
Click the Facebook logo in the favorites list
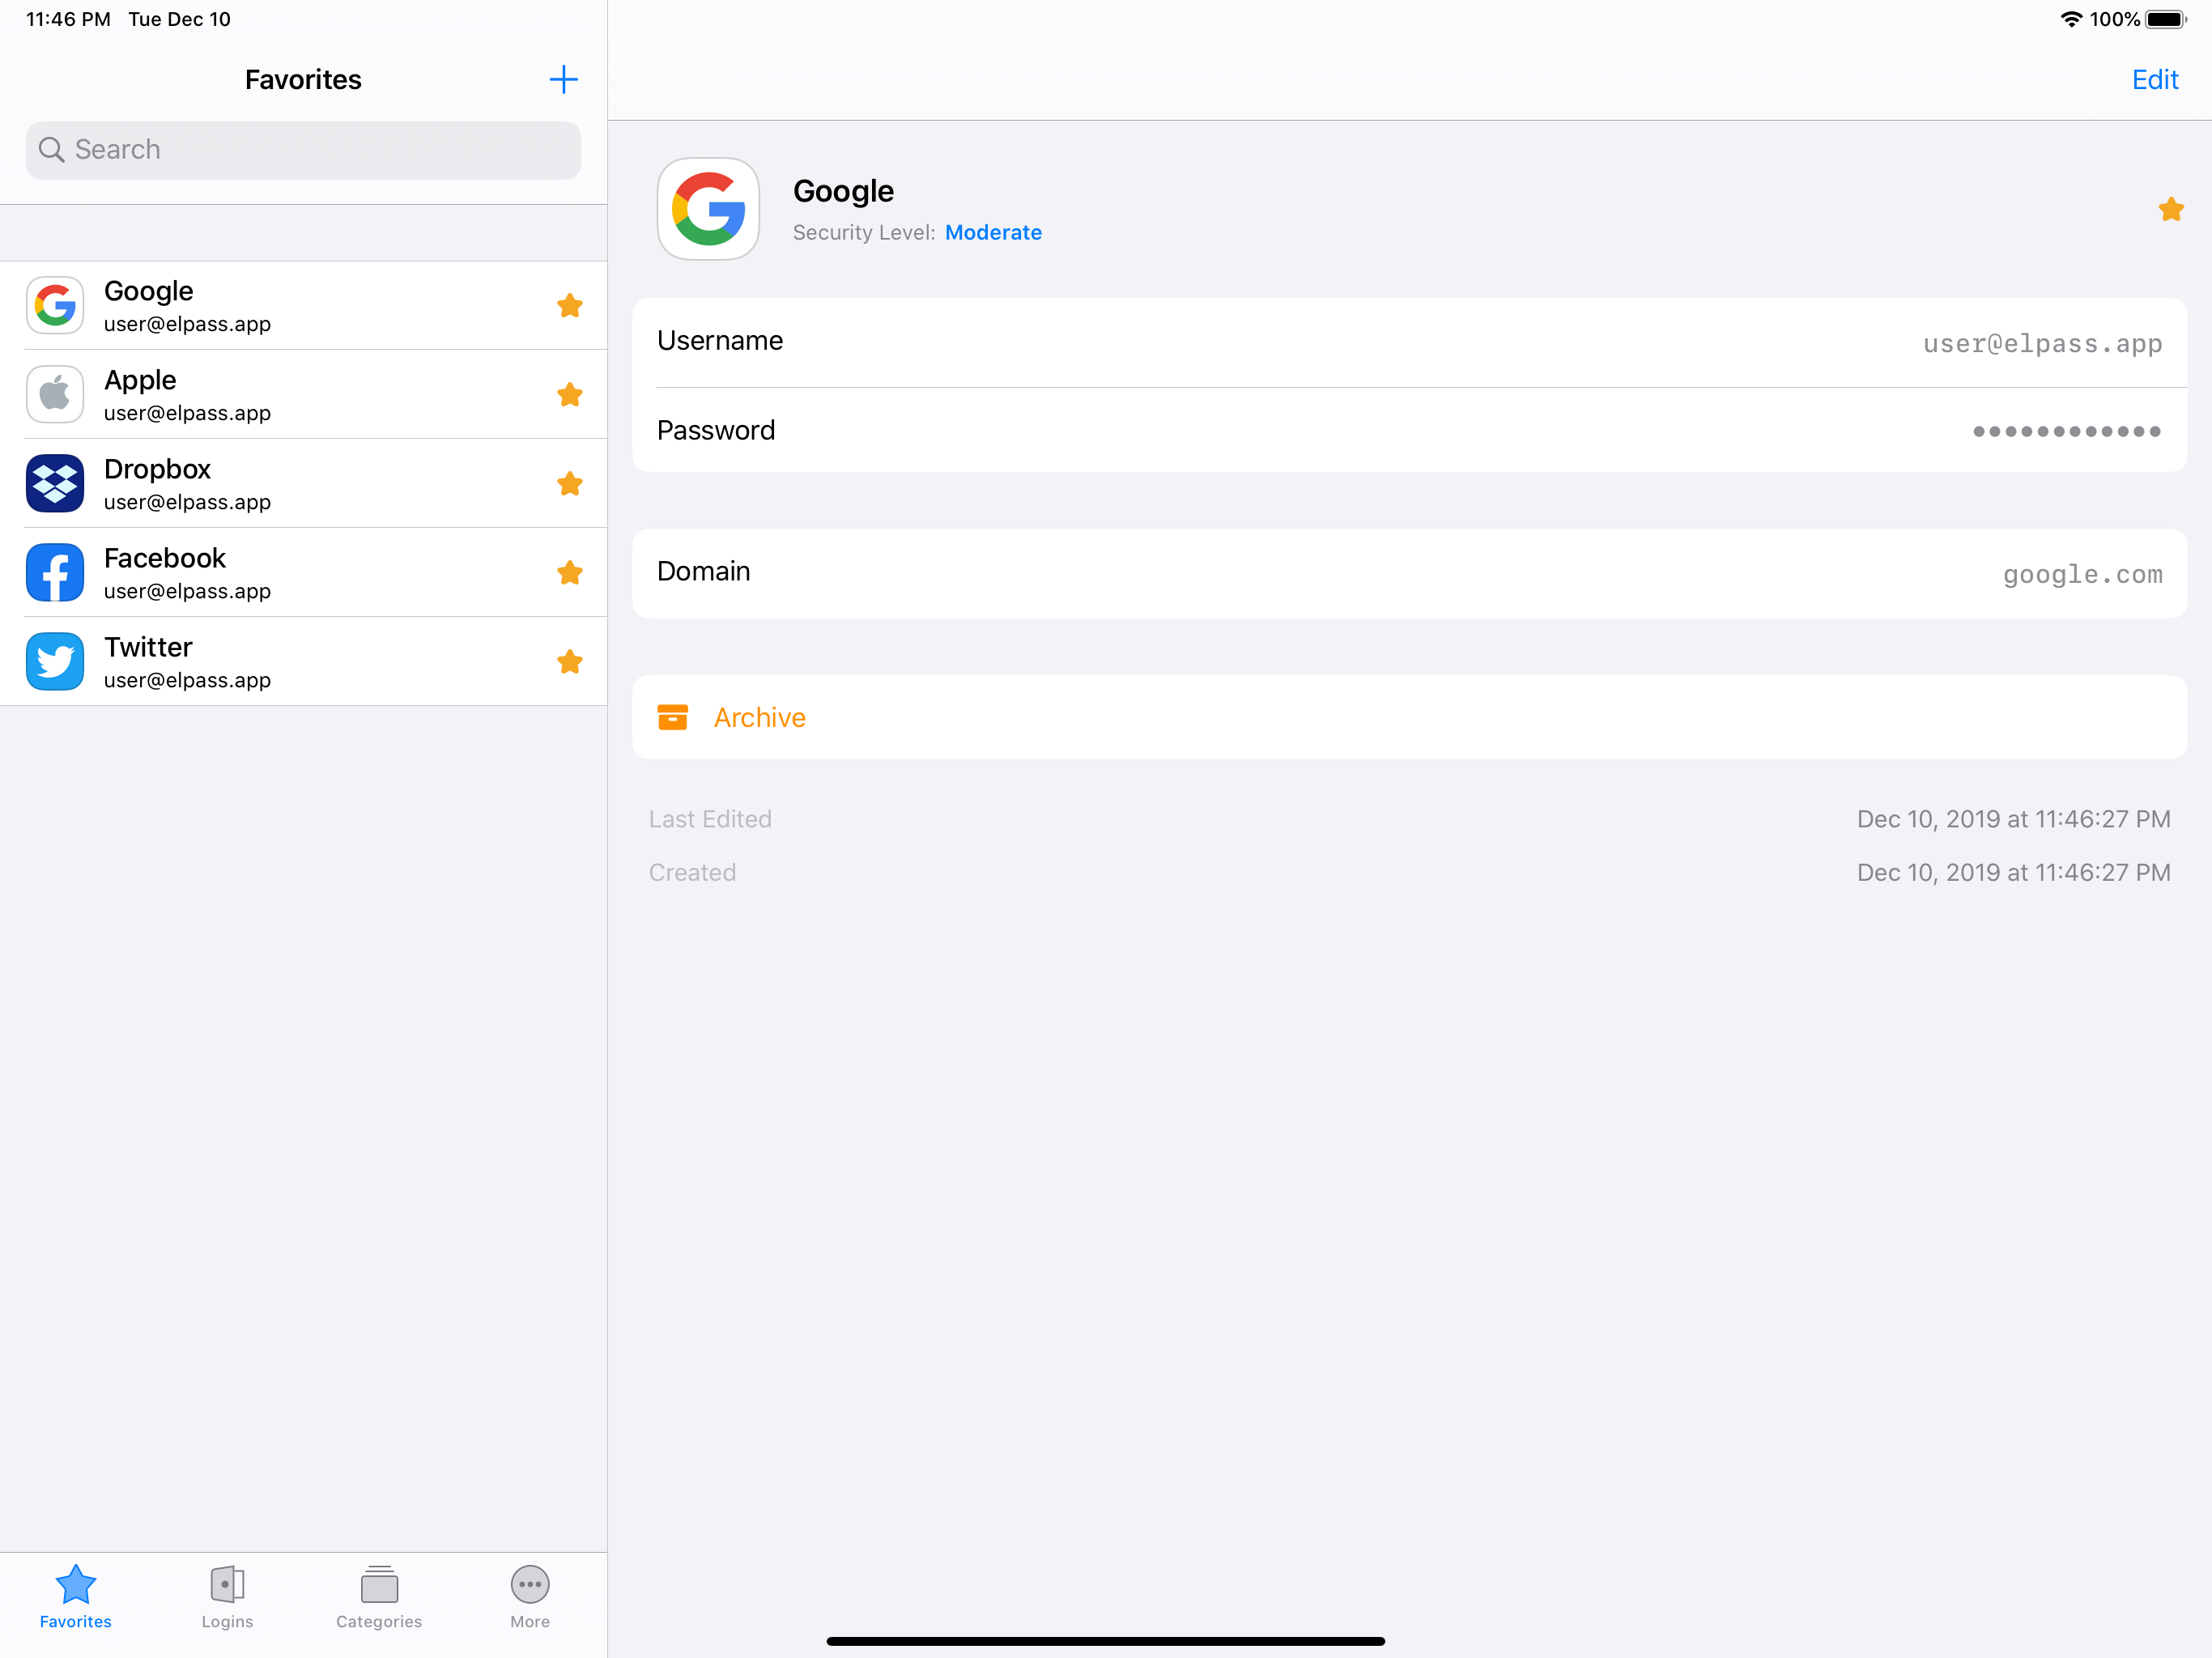click(55, 572)
